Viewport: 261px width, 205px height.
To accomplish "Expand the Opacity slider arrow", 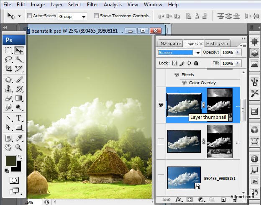I will [238, 53].
